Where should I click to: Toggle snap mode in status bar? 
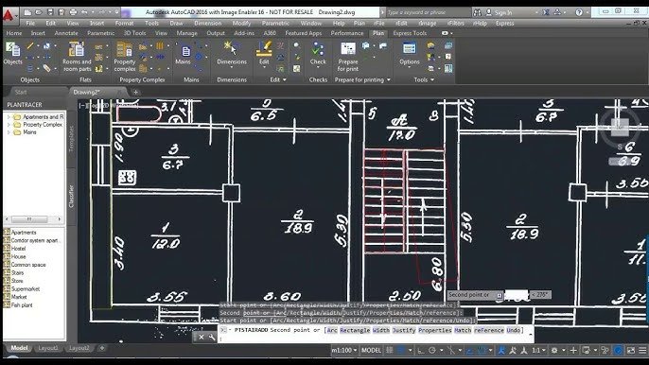pyautogui.click(x=401, y=350)
